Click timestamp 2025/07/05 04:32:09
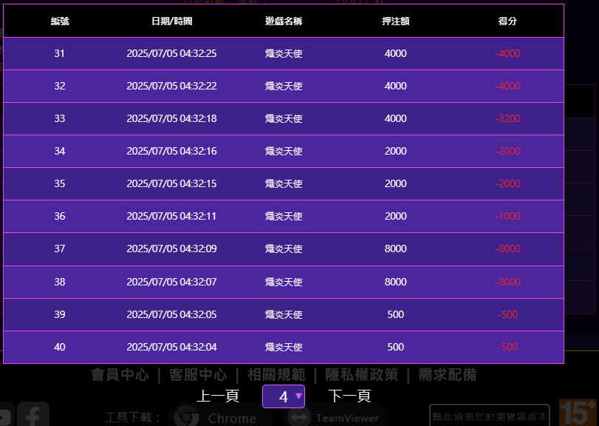Viewport: 599px width, 426px height. 171,248
